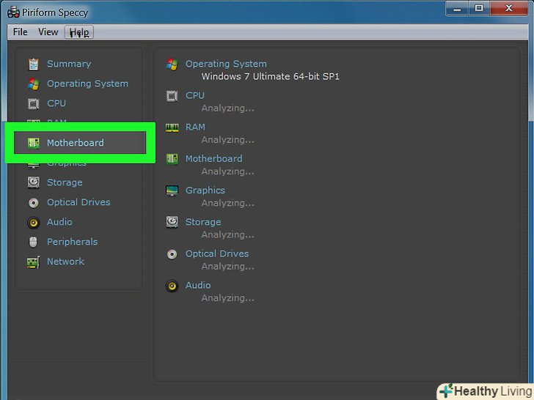The width and height of the screenshot is (534, 400).
Task: Select Storage in the sidebar
Action: [x=65, y=182]
